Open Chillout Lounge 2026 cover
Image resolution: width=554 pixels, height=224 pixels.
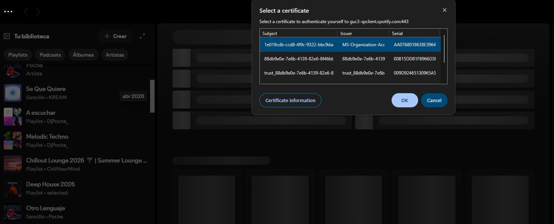(x=13, y=165)
